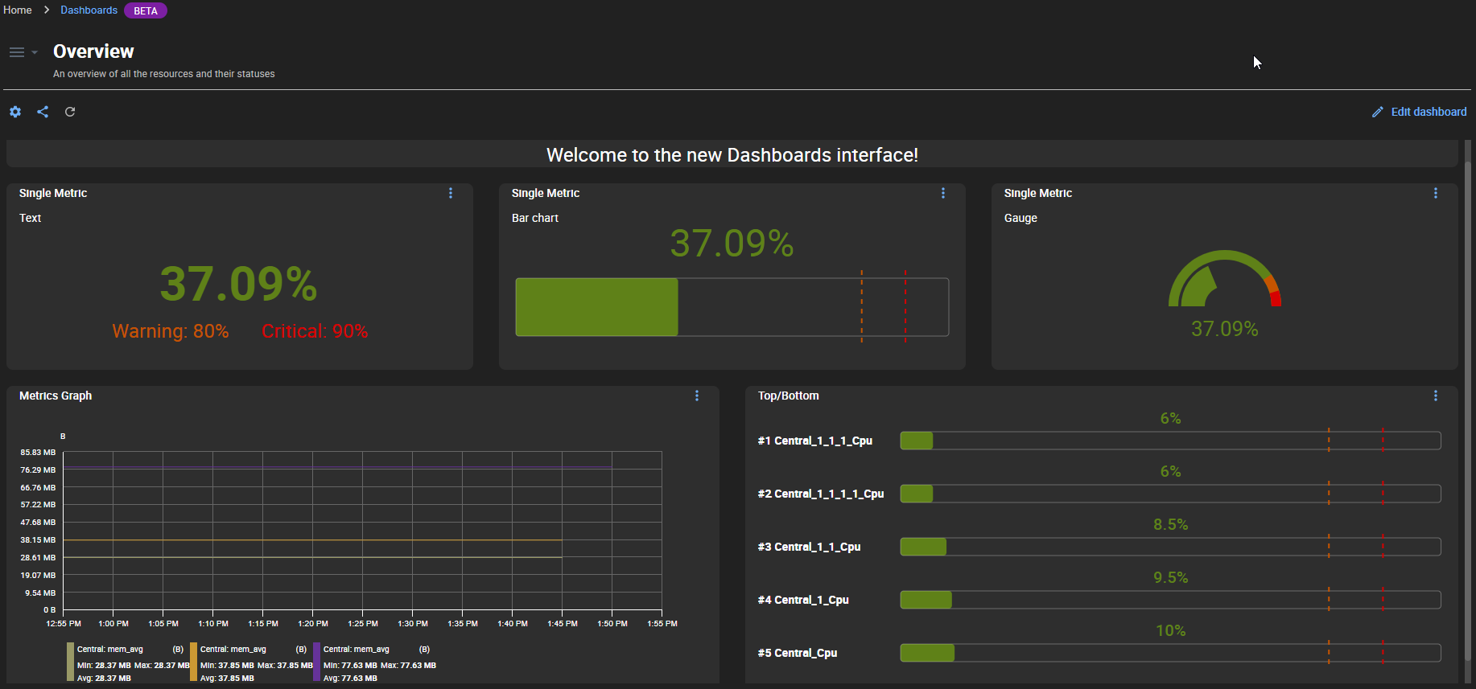1476x689 pixels.
Task: Open options menu of Gauge widget
Action: tap(1436, 193)
